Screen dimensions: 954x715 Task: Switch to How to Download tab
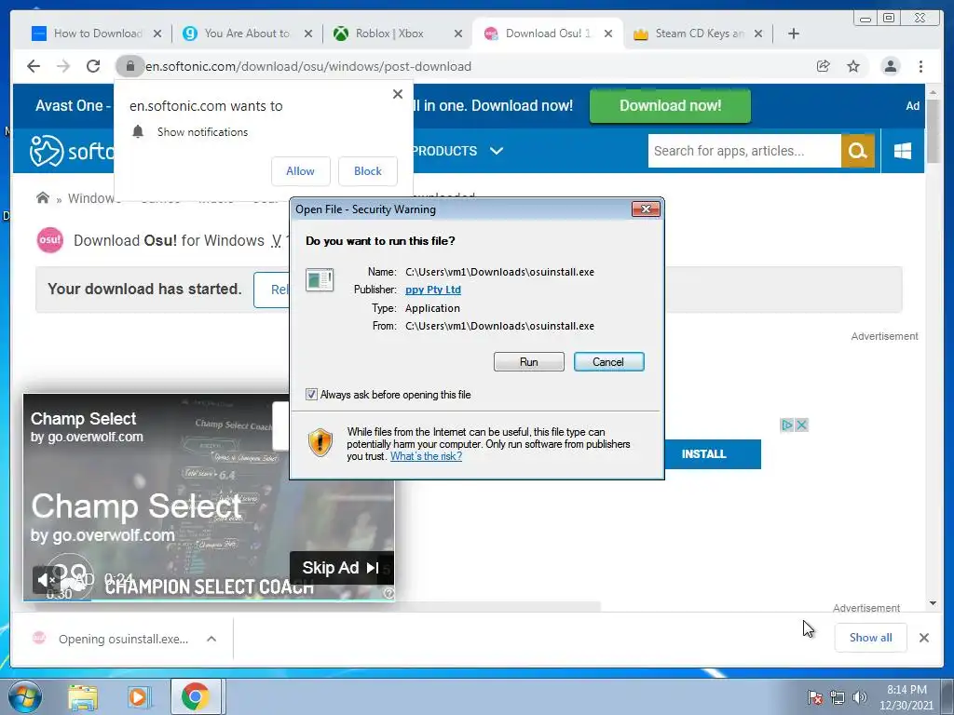97,34
